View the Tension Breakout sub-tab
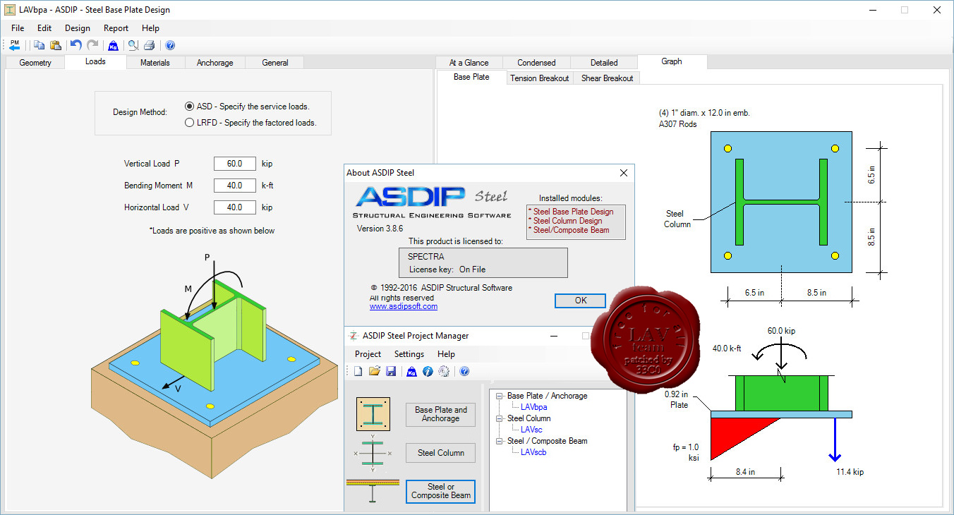 (x=540, y=78)
